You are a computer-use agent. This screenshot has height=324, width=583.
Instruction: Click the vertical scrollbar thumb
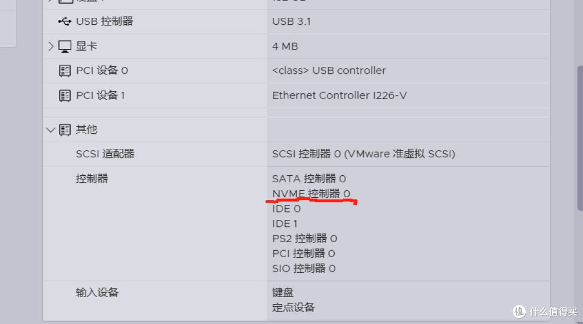tap(580, 138)
